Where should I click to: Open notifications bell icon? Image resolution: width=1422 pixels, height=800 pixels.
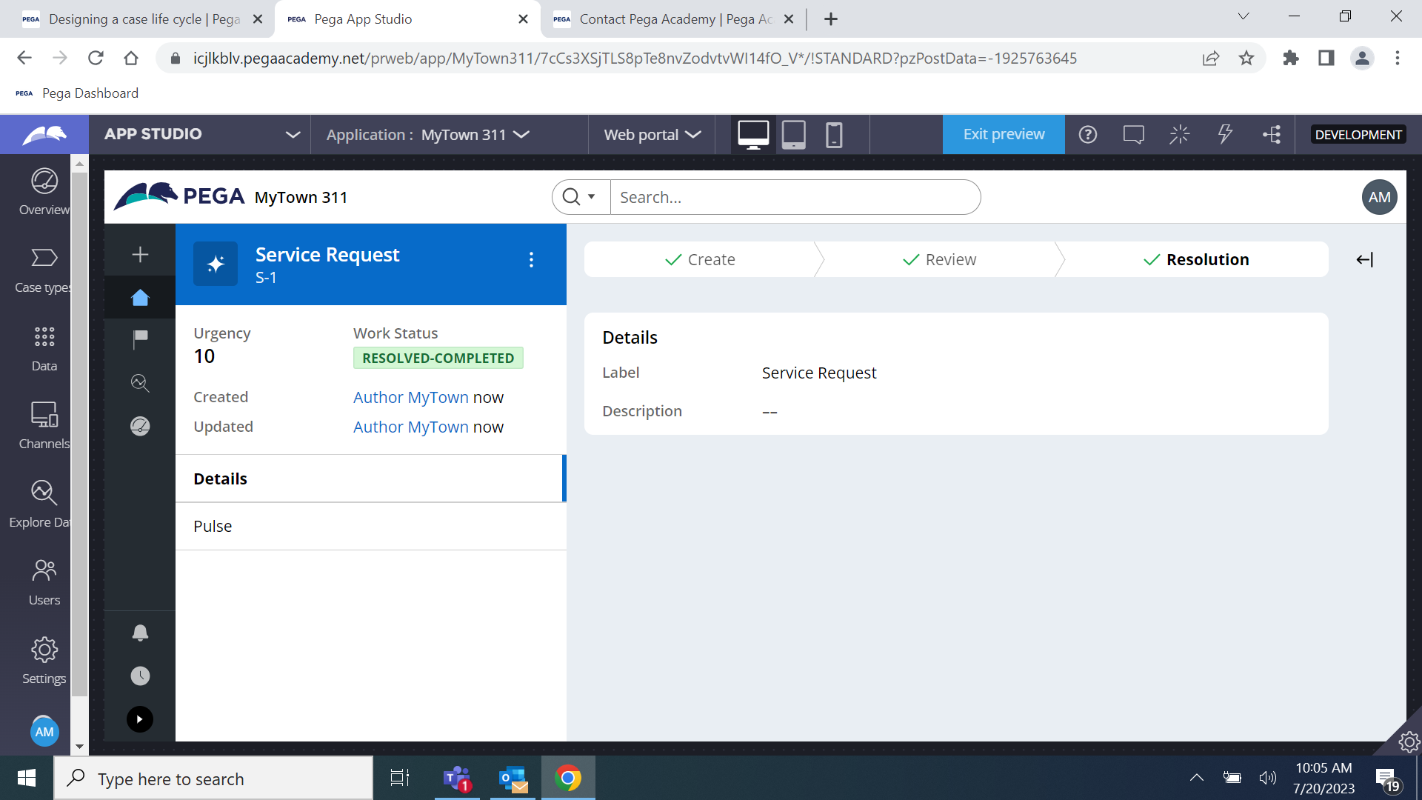coord(140,633)
